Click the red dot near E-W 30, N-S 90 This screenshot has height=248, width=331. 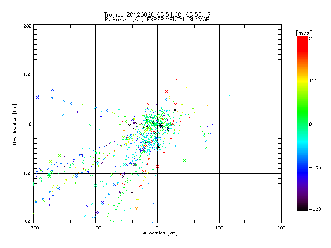176,79
